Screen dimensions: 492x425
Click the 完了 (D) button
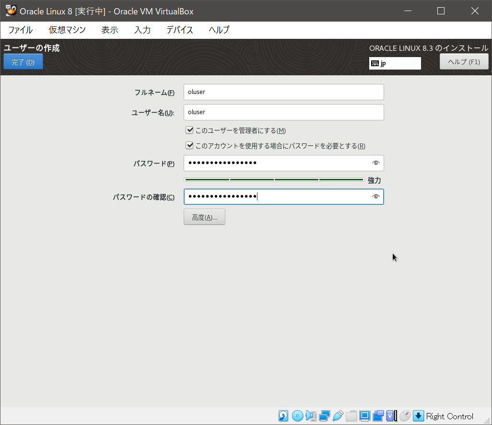click(x=23, y=62)
